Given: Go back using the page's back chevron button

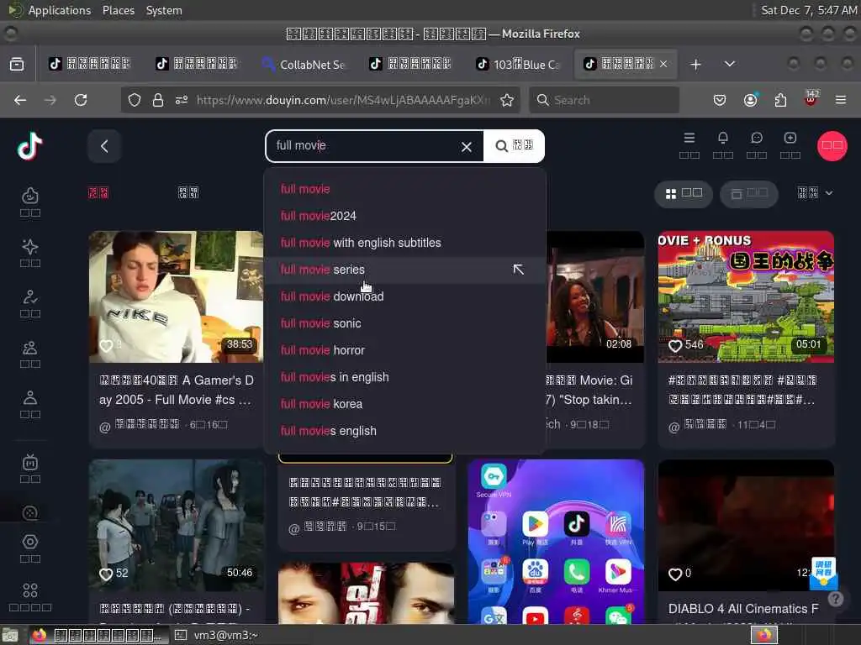Looking at the screenshot, I should (104, 146).
